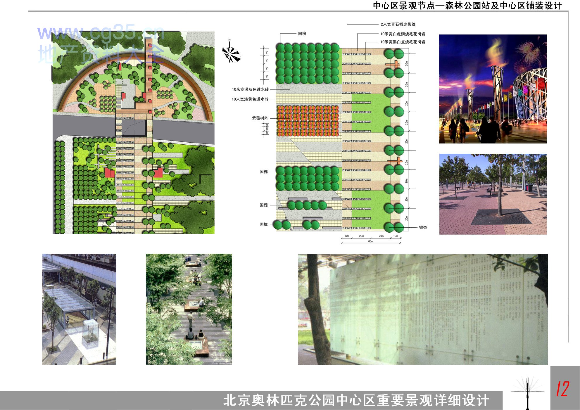Open the glass canopy station entrance photo

point(79,309)
